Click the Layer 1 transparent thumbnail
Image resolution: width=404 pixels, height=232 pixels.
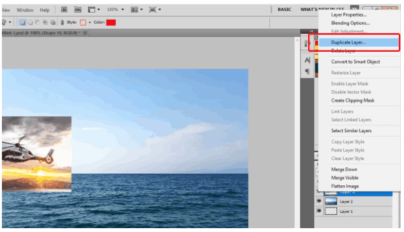[330, 211]
